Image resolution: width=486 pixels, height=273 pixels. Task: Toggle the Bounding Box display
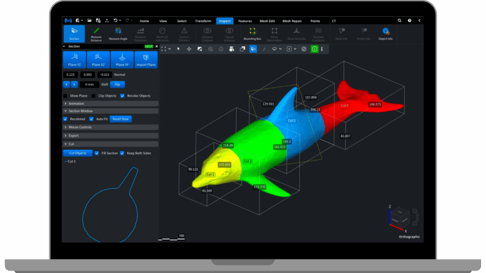(252, 33)
